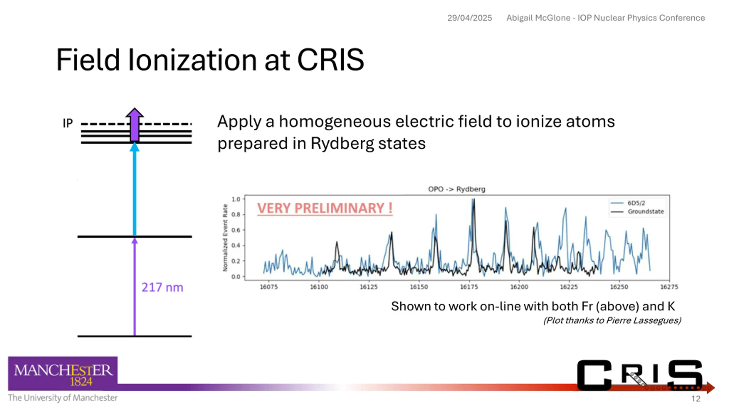Click the 'Groundstate' legend entry
Viewport: 729px width, 410px height.
638,212
